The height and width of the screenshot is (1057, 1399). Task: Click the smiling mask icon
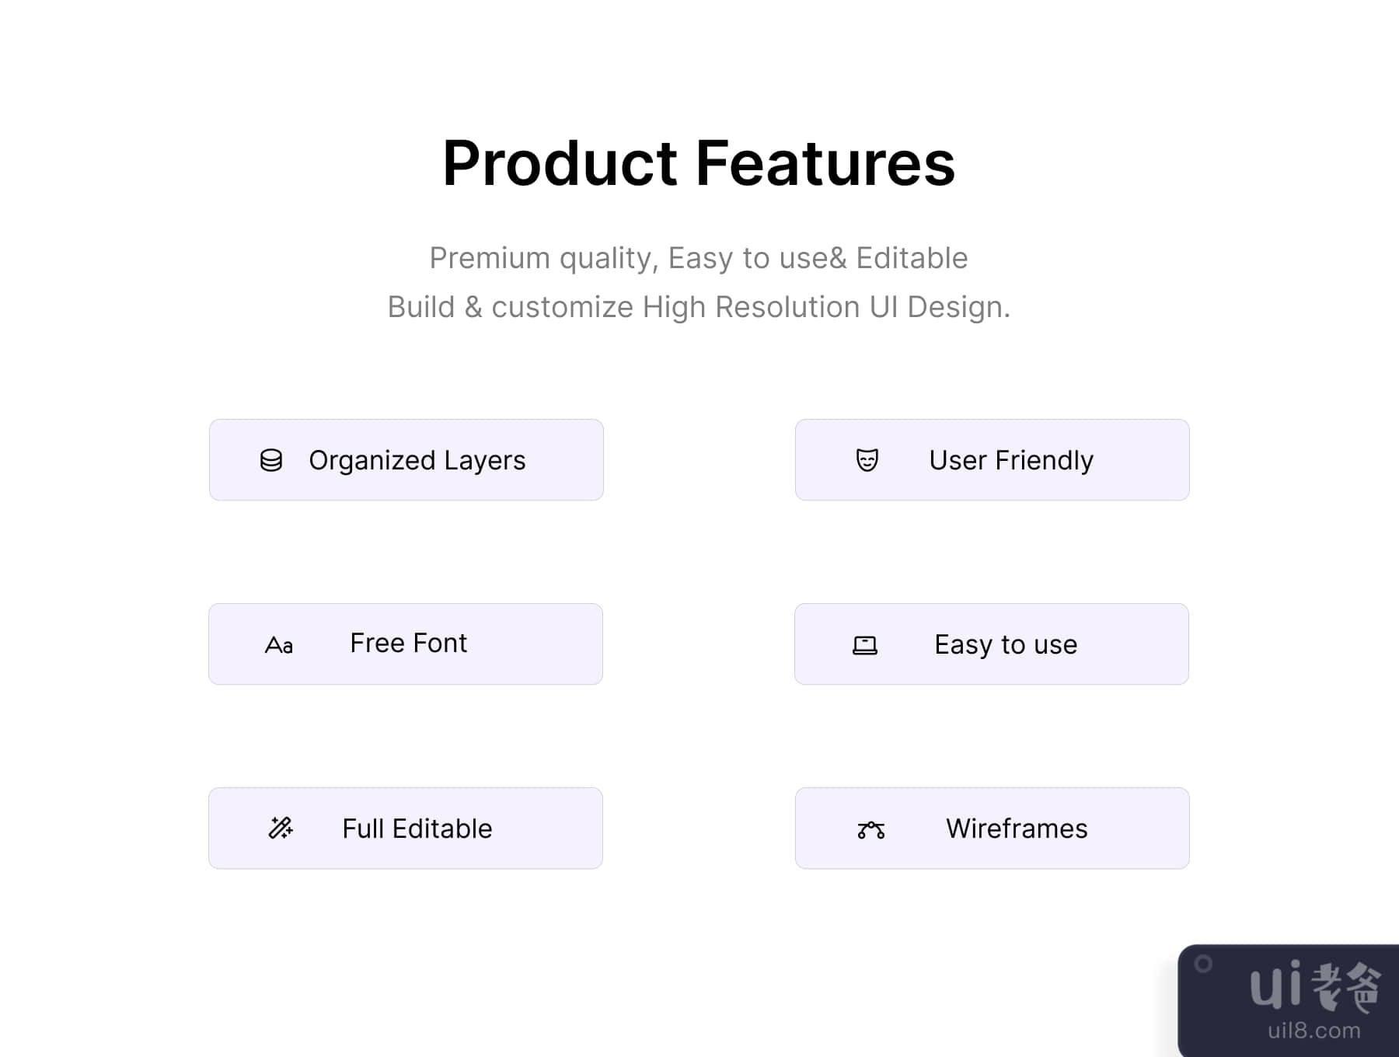point(867,460)
